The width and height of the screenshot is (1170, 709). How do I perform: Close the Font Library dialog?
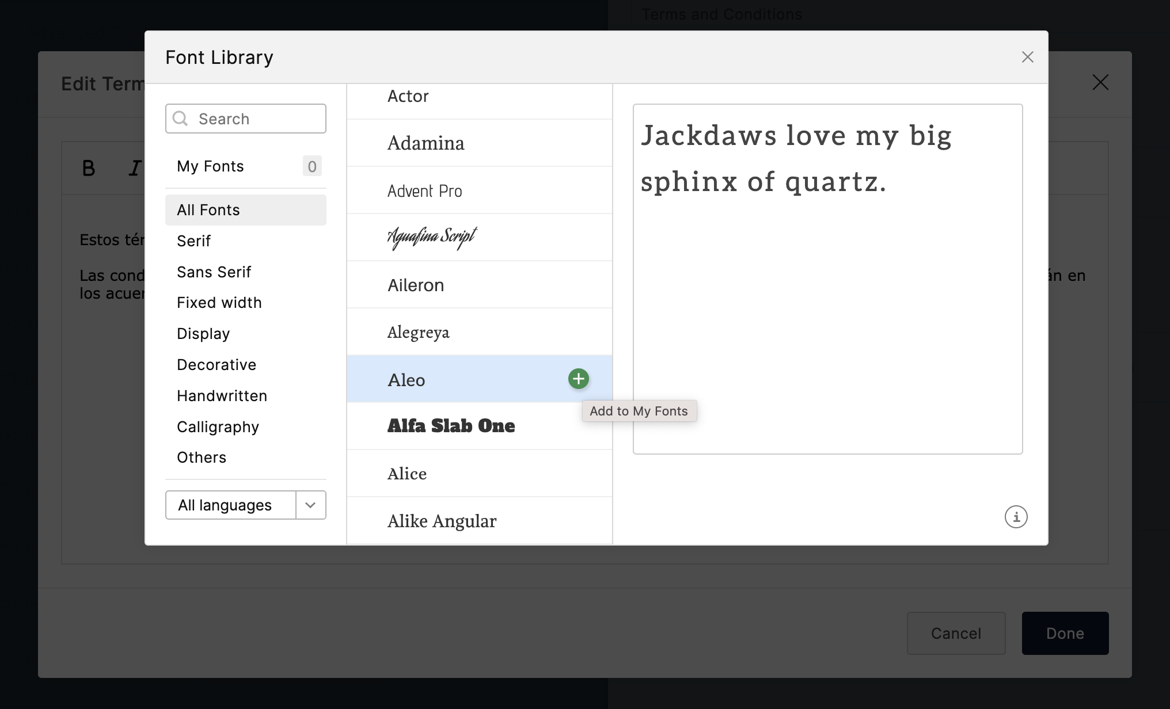coord(1027,56)
